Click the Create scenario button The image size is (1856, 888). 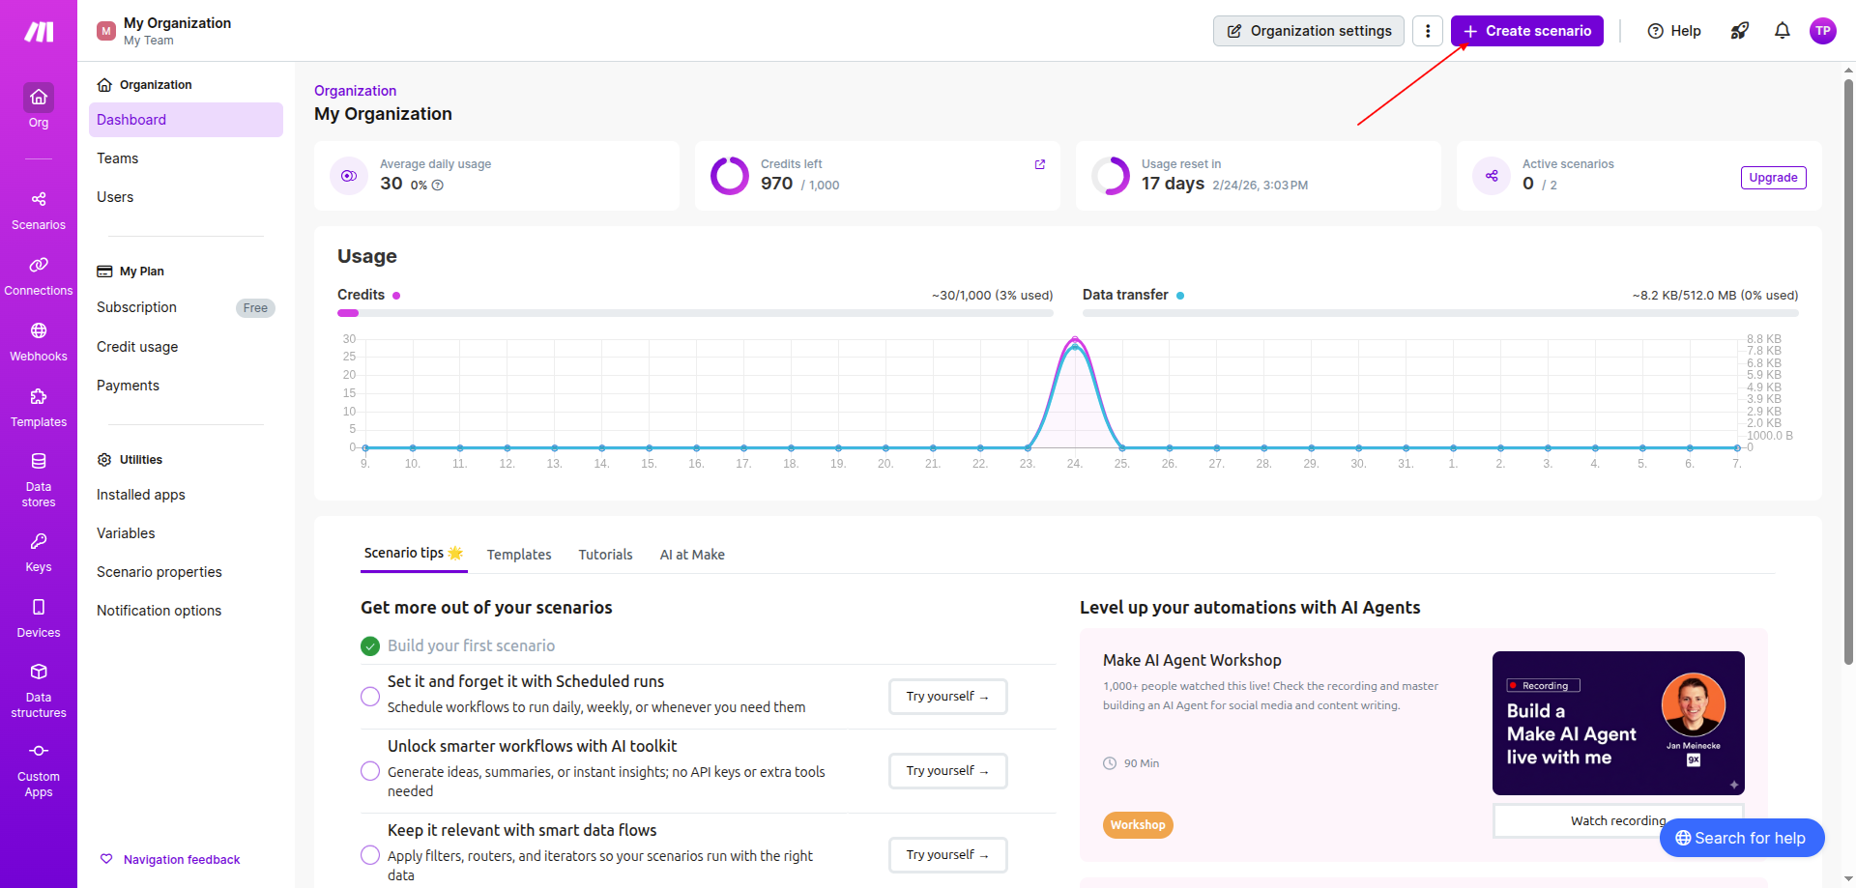pyautogui.click(x=1526, y=31)
